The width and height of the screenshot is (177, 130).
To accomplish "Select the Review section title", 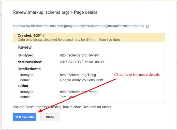I will [25, 47].
